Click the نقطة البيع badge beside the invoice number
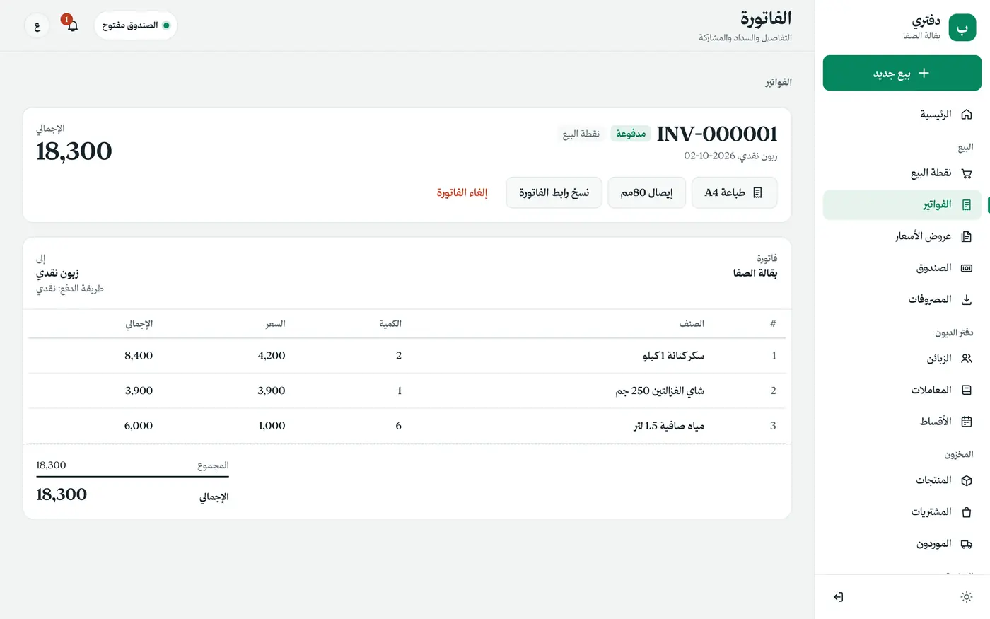The height and width of the screenshot is (619, 990). pyautogui.click(x=581, y=134)
